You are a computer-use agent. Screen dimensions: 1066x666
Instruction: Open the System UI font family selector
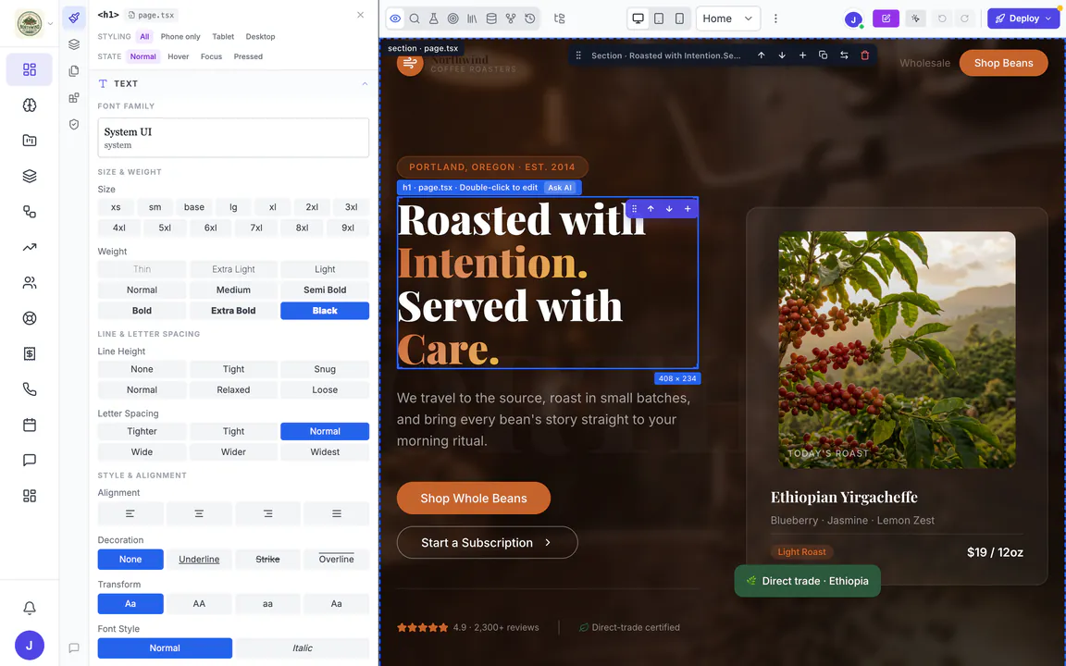pyautogui.click(x=233, y=138)
